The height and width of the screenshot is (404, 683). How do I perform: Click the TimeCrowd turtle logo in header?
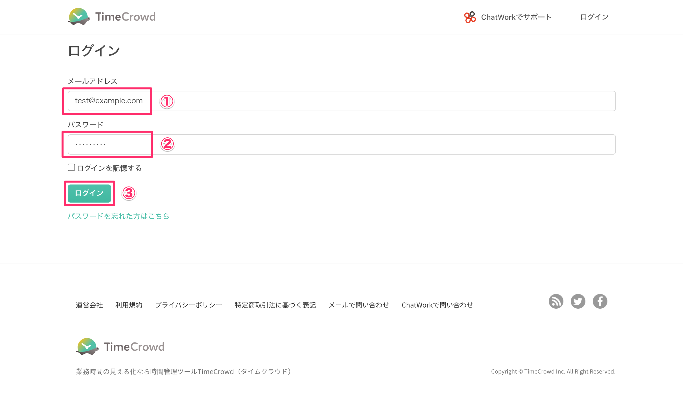point(79,17)
